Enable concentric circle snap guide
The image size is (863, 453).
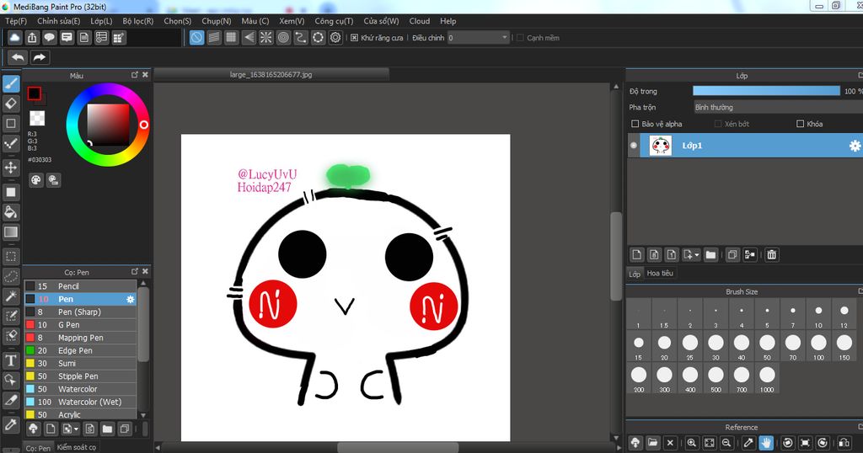[283, 37]
